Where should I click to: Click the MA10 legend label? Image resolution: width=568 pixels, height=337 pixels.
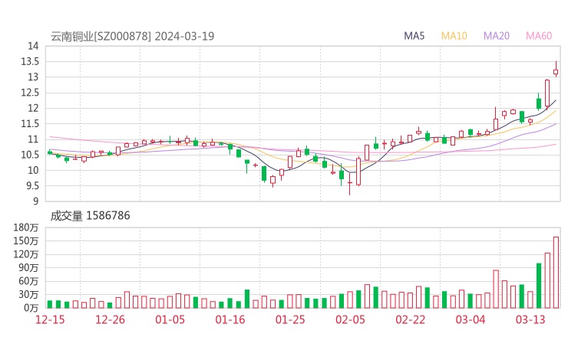tap(454, 36)
